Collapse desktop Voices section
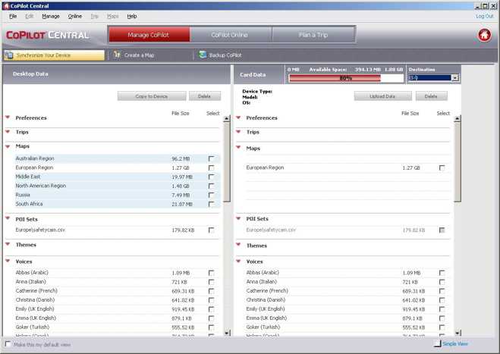The height and width of the screenshot is (354, 500). (8, 261)
